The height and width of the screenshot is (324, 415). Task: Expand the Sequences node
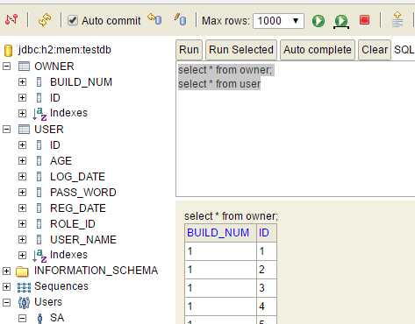(6, 287)
